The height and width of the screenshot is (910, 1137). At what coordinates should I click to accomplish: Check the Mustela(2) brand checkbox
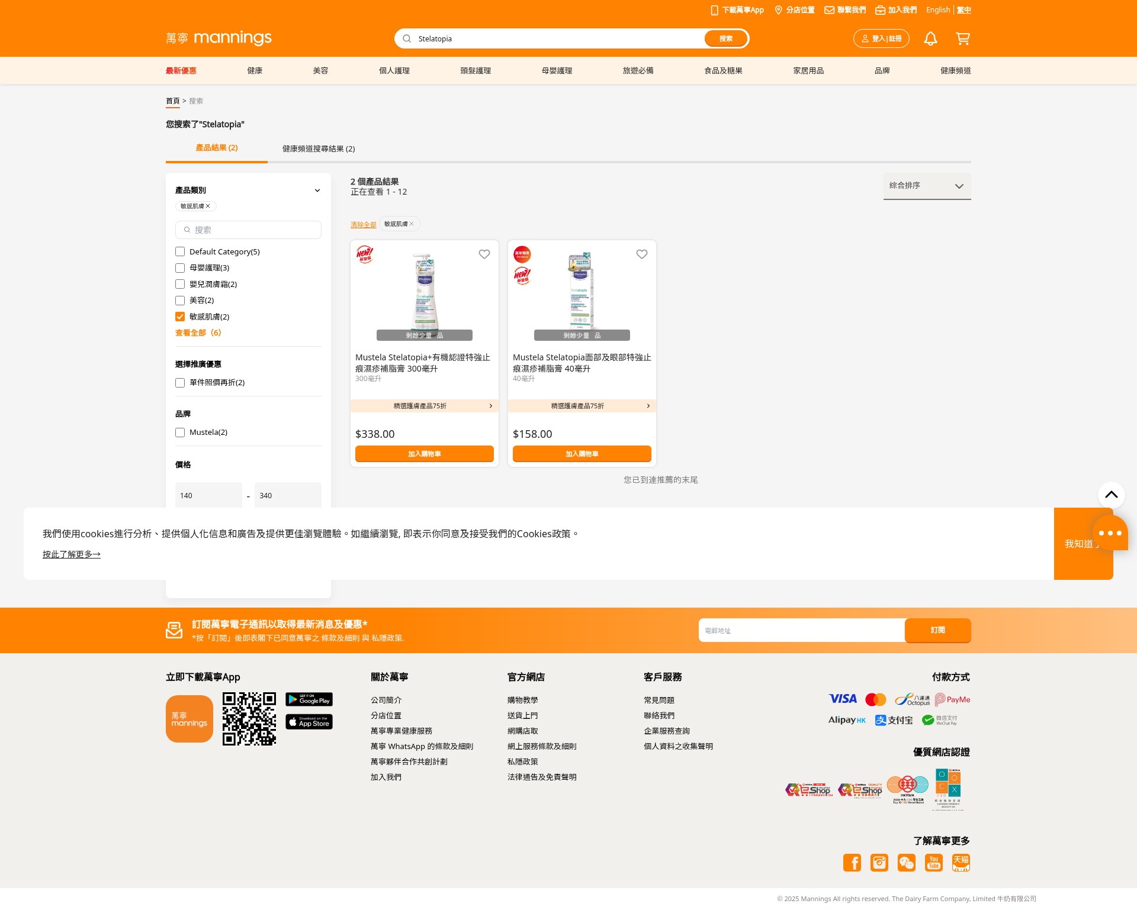coord(180,433)
